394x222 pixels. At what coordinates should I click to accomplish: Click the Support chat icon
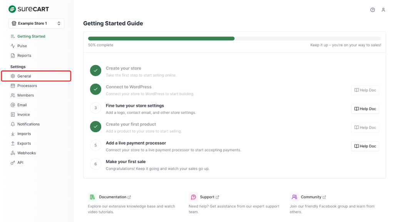[x=193, y=197]
